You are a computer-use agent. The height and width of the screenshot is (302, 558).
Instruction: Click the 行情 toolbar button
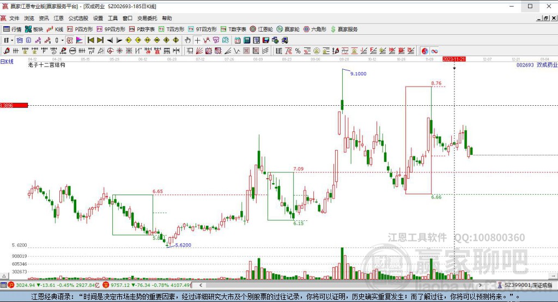[x=13, y=29]
